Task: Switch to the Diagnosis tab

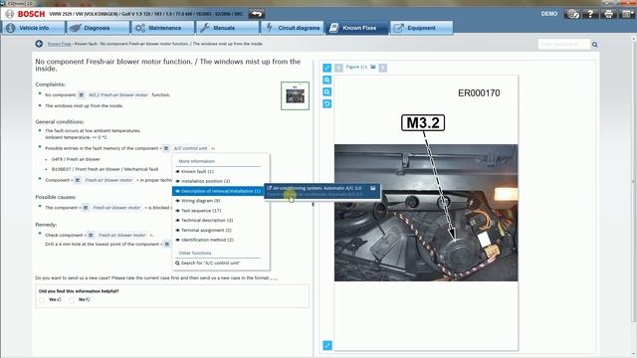Action: pos(97,28)
